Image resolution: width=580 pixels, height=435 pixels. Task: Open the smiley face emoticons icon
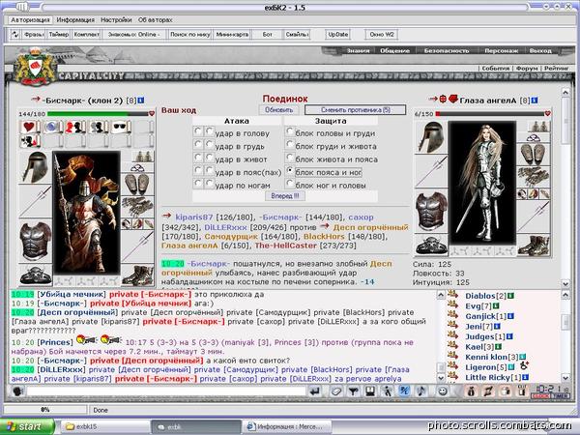(443, 391)
